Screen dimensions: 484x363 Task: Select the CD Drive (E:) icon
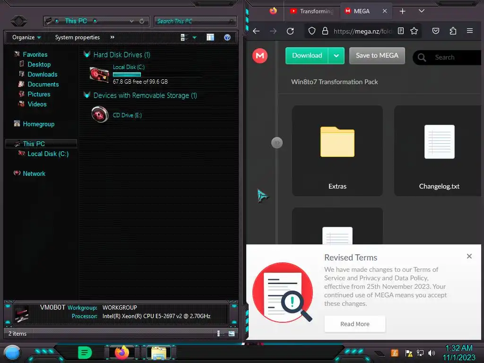point(100,114)
